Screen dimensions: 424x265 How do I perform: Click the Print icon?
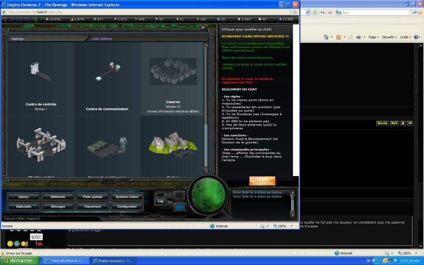[359, 37]
